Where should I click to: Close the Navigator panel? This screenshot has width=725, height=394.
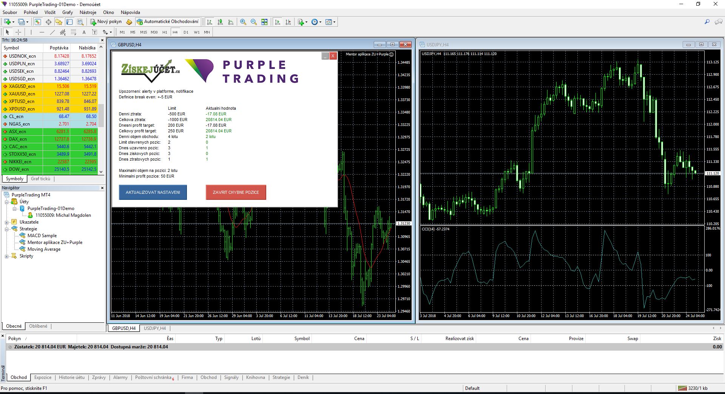coord(102,188)
